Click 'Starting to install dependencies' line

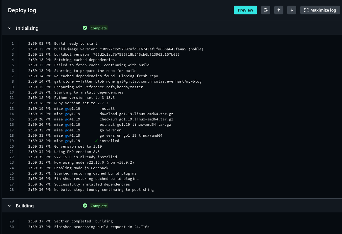pos(76,92)
